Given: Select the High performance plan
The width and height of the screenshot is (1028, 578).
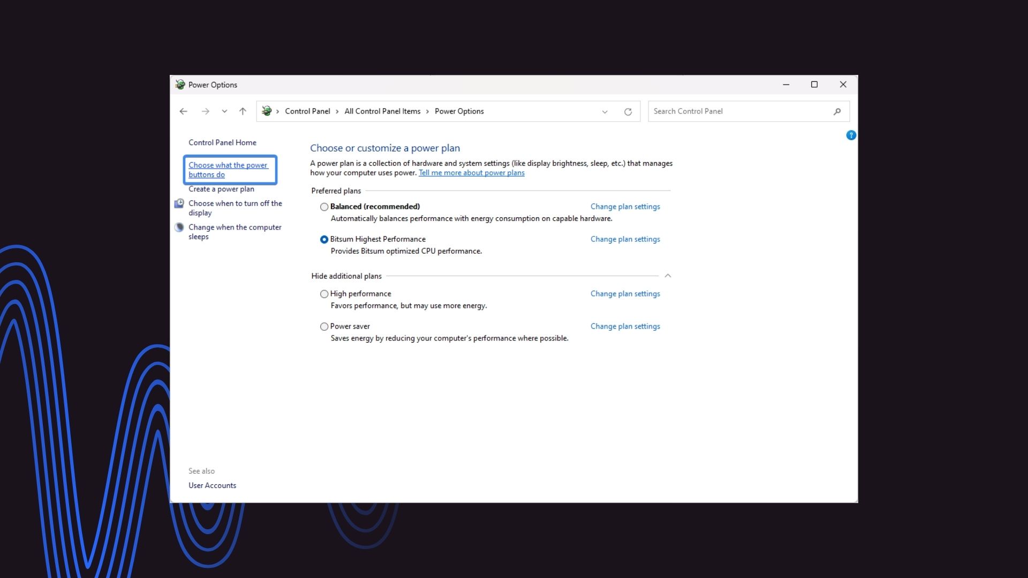Looking at the screenshot, I should point(324,294).
